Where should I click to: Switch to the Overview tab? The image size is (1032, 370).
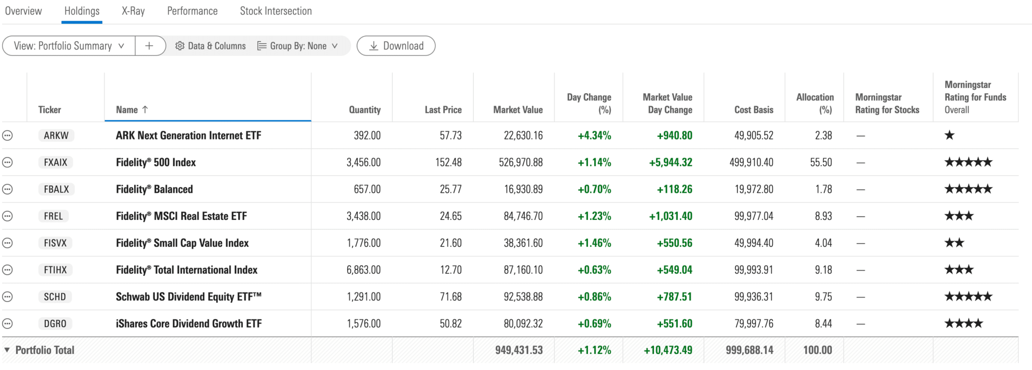[x=23, y=11]
